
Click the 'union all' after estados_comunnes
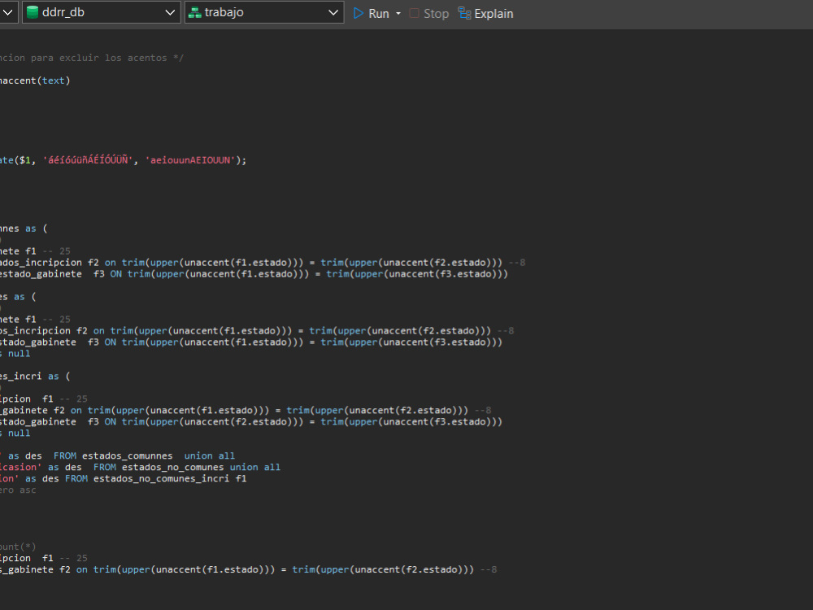210,456
